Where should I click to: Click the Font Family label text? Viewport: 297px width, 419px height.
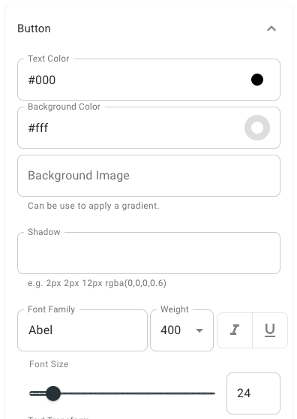[x=51, y=309]
